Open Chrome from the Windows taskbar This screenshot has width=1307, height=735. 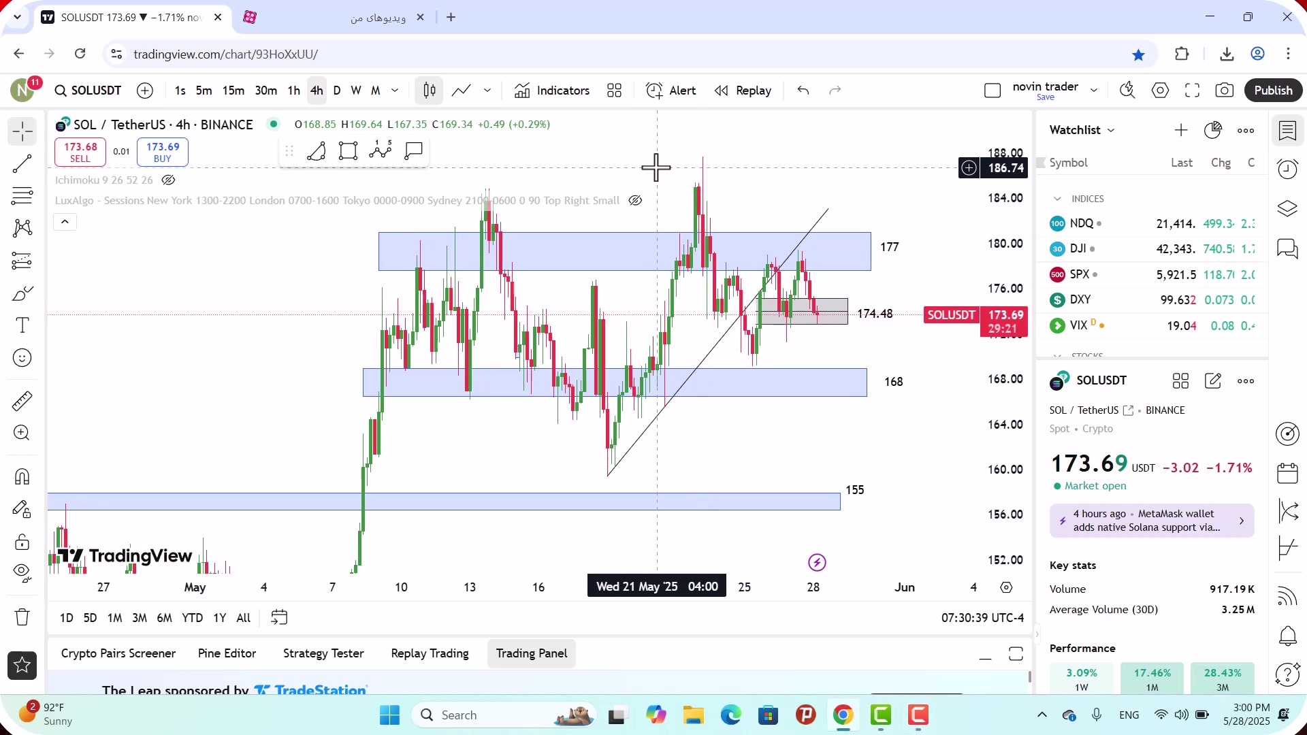click(x=843, y=715)
